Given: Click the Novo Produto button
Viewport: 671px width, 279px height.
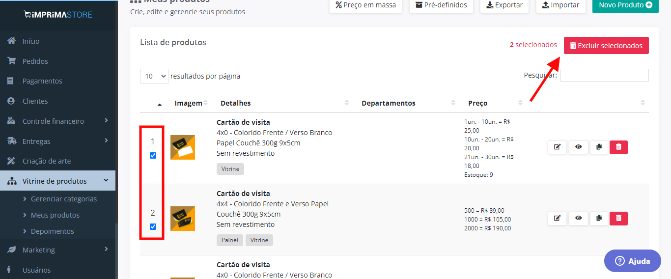Looking at the screenshot, I should pyautogui.click(x=625, y=5).
